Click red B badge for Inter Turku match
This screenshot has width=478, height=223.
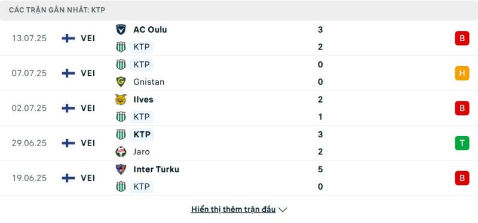(x=462, y=178)
